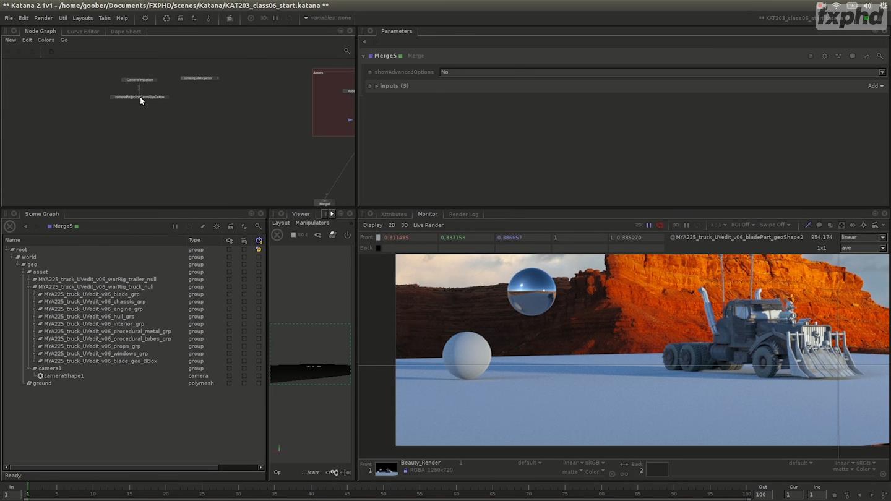
Task: Click the left-right arrows icon in Monitor toolbar
Action: [x=853, y=225]
